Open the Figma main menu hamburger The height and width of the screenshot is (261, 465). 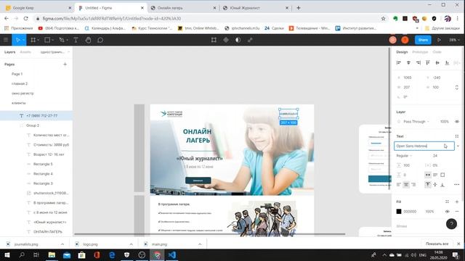tap(6, 40)
